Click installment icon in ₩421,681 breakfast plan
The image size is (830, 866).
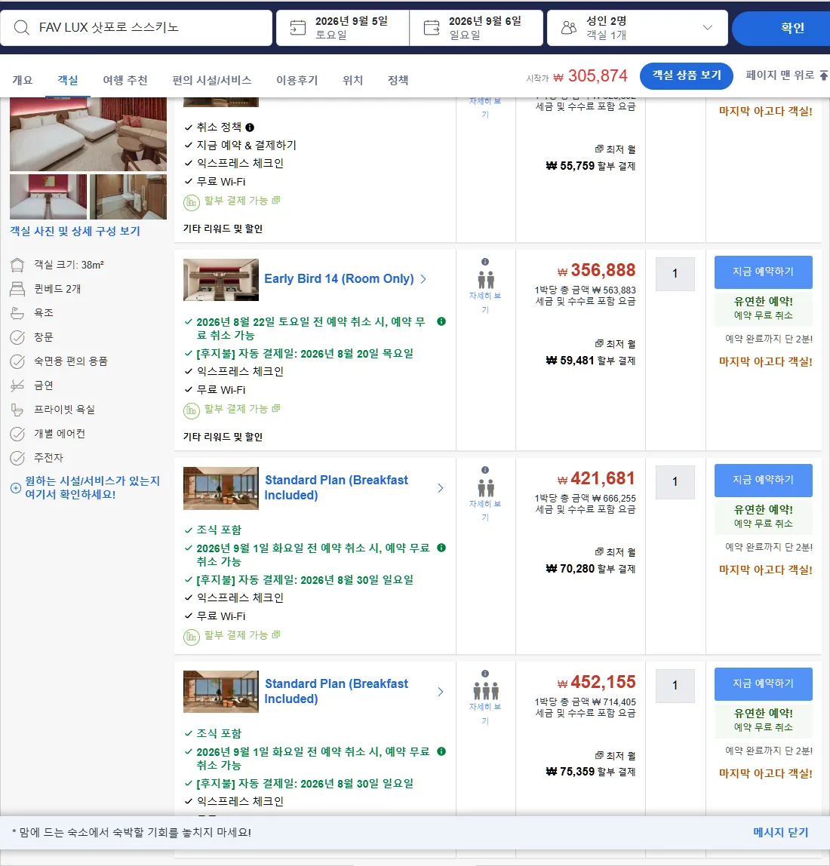[191, 637]
